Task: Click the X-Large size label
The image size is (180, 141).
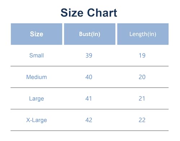Action: point(36,120)
